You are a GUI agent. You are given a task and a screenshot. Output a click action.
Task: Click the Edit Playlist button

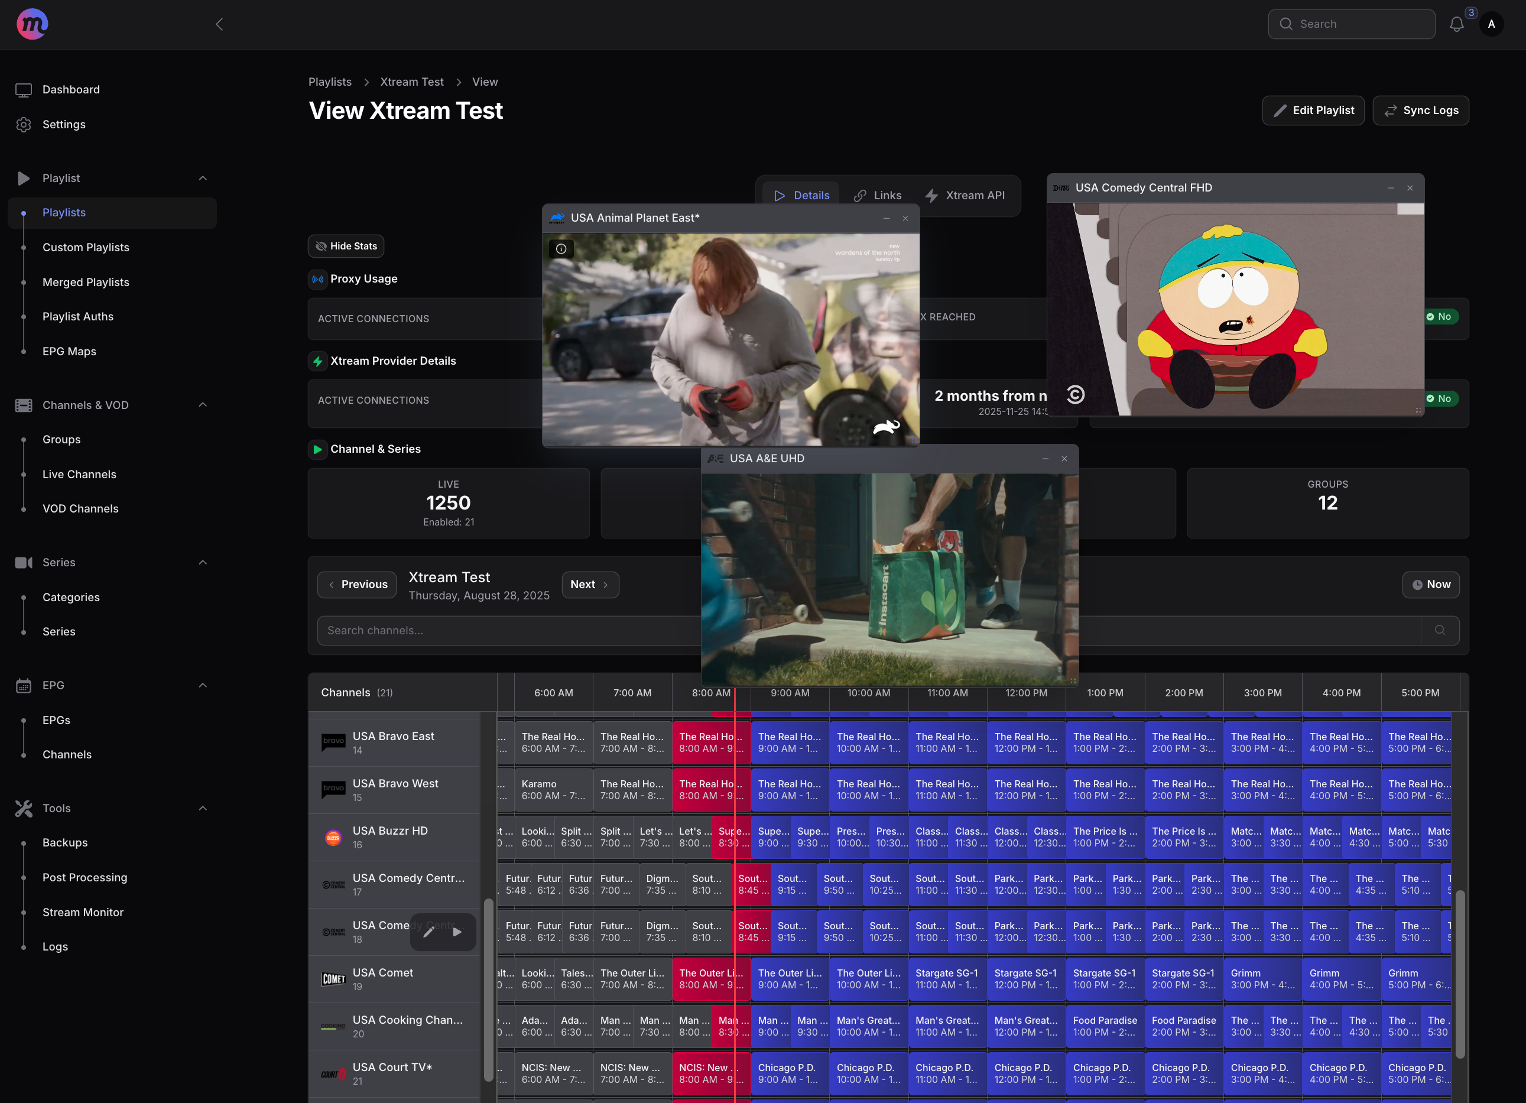click(1313, 111)
